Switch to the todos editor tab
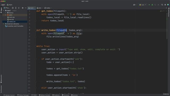 [x=48, y=8]
